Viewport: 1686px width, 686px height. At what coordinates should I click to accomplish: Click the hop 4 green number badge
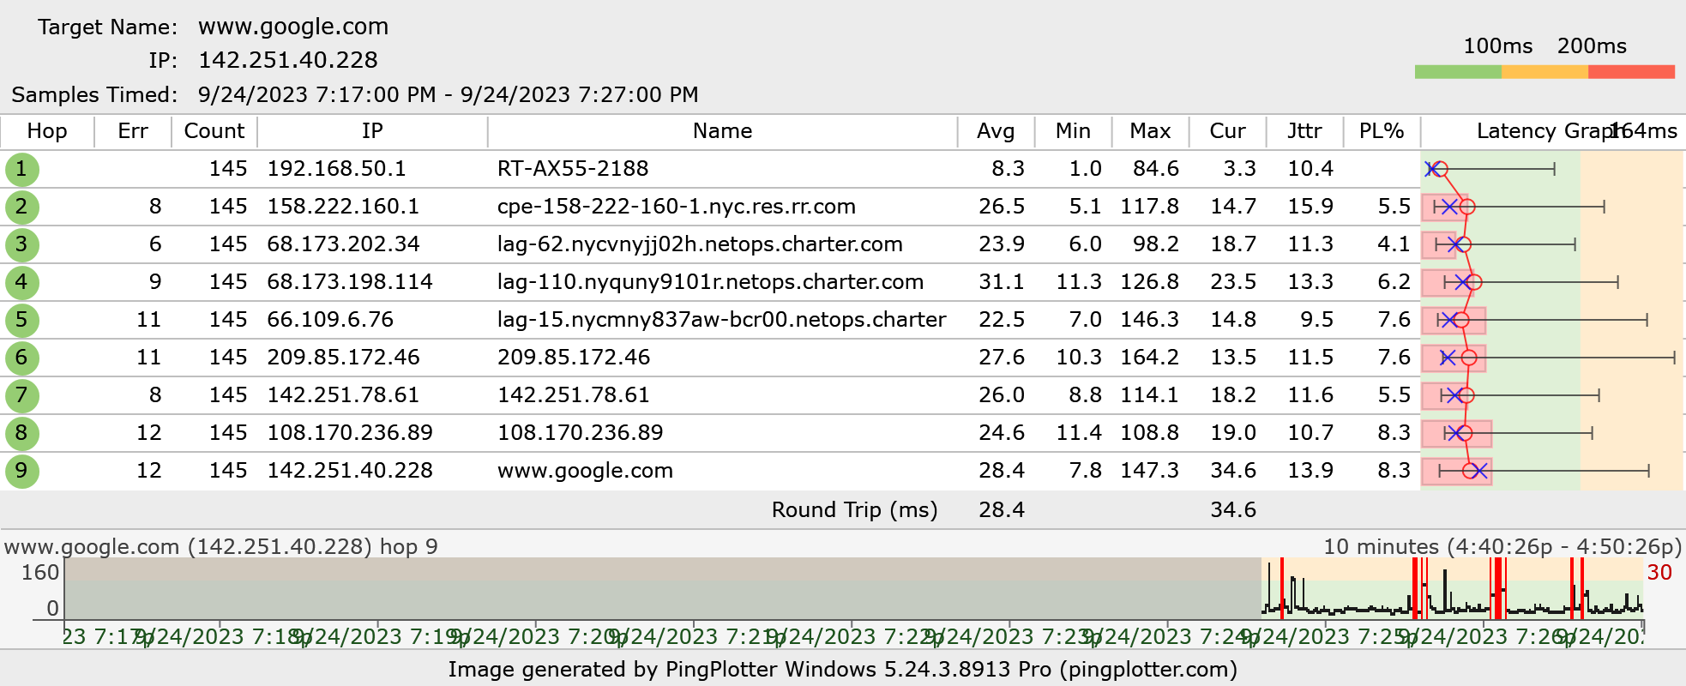pyautogui.click(x=21, y=282)
